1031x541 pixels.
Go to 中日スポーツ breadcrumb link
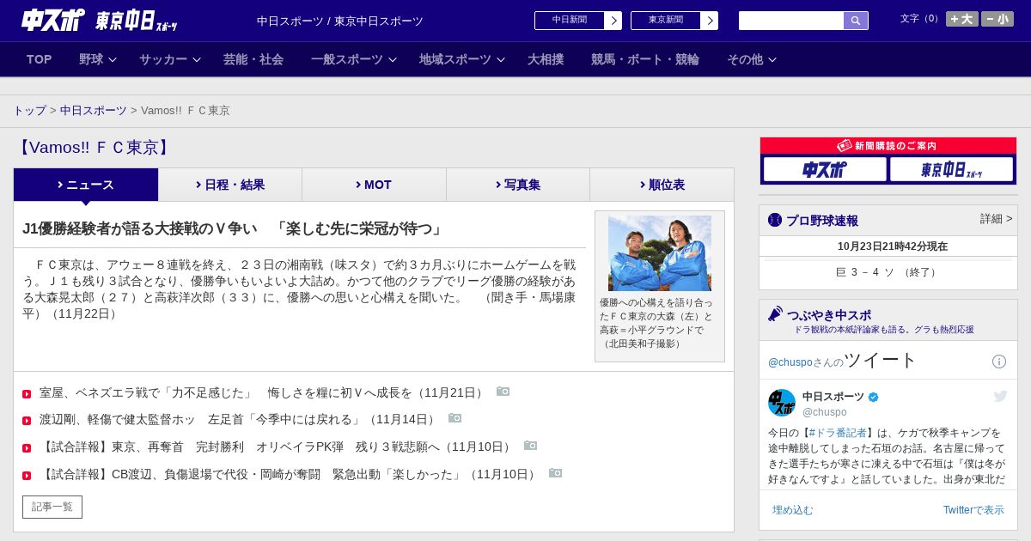click(x=94, y=111)
